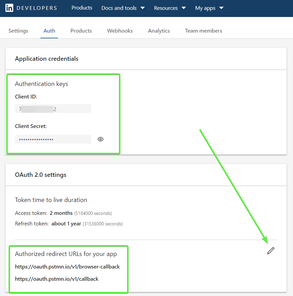Viewport: 293px width, 296px height.
Task: Click the Refresh token about 1 year value
Action: tap(66, 224)
